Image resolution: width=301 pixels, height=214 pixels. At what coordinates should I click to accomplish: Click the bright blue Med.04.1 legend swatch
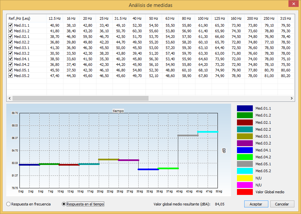click(245, 150)
